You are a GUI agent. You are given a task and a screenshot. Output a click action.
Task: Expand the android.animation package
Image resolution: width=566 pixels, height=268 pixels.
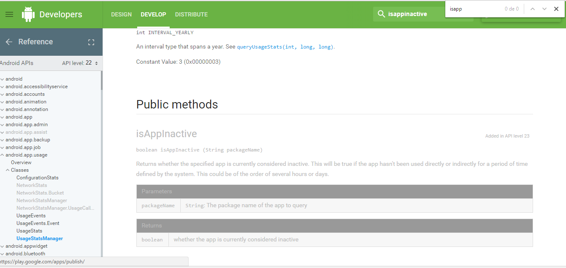pos(2,102)
